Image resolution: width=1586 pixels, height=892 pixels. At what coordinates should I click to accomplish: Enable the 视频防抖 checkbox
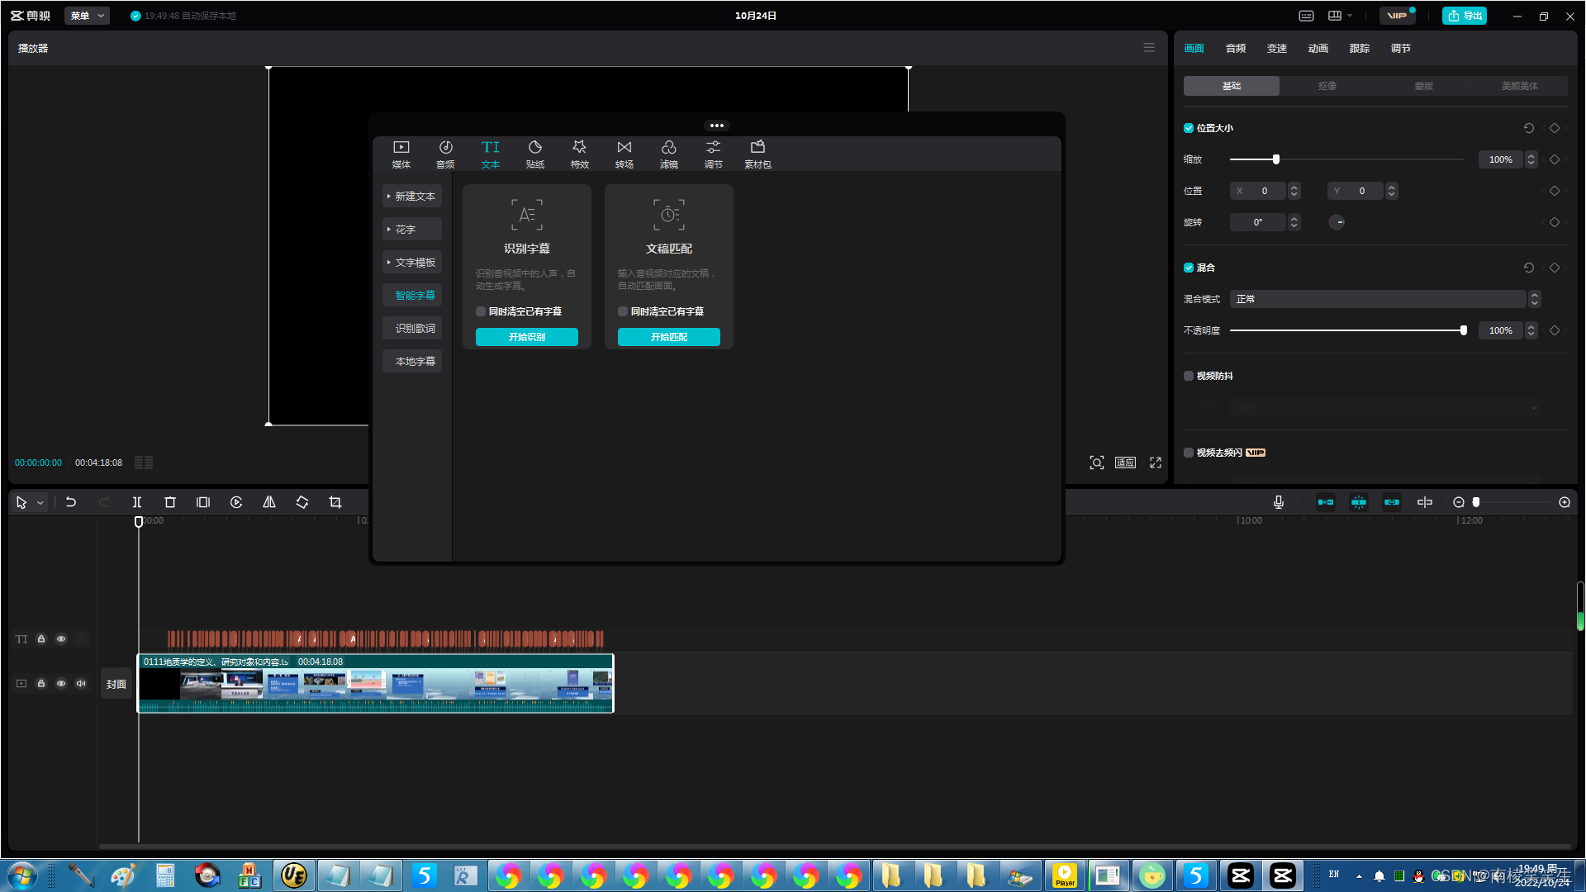pos(1189,376)
